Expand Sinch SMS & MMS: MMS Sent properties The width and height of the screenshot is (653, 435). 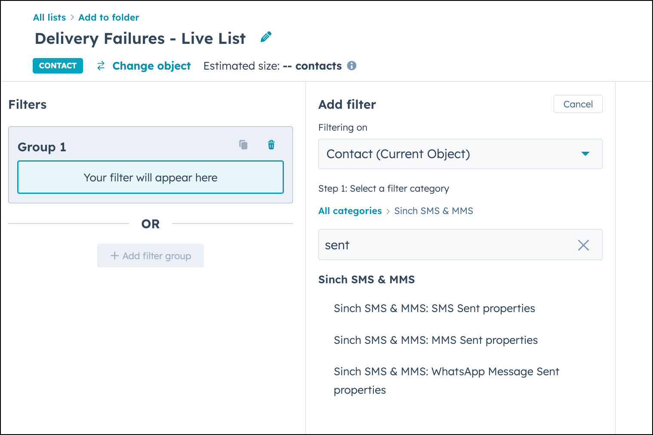coord(436,340)
